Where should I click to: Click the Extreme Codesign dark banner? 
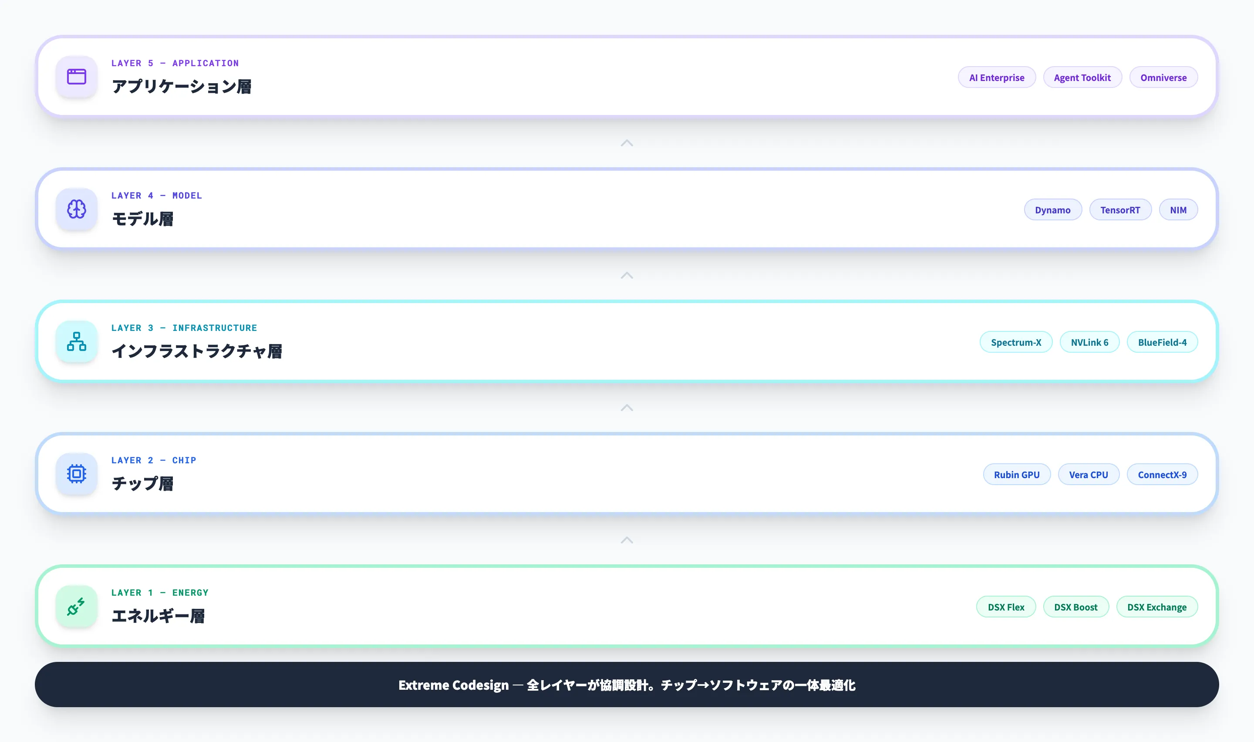627,685
